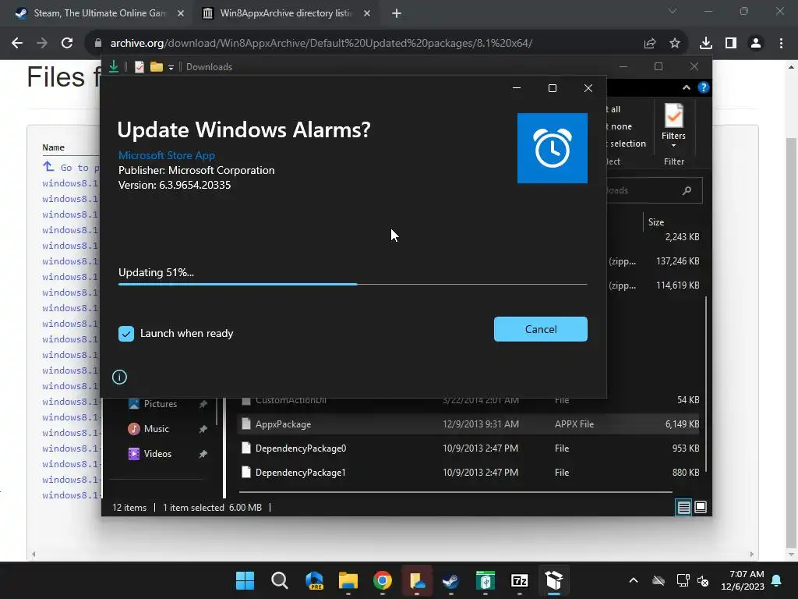This screenshot has height=599, width=798.
Task: Switch to details view in File Explorer
Action: pyautogui.click(x=683, y=507)
